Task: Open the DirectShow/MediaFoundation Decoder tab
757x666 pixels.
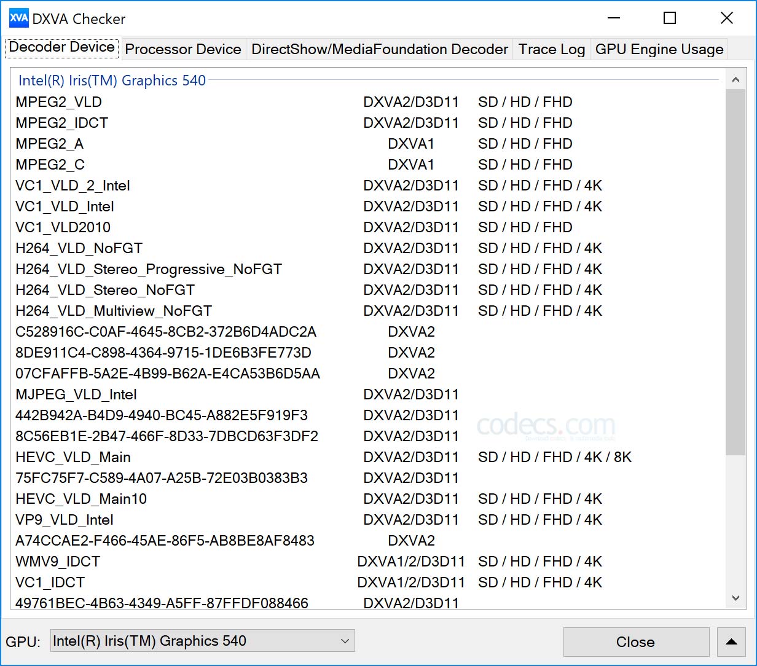Action: coord(380,50)
